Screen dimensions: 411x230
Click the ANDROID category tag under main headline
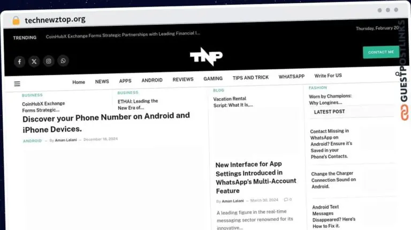pyautogui.click(x=32, y=140)
